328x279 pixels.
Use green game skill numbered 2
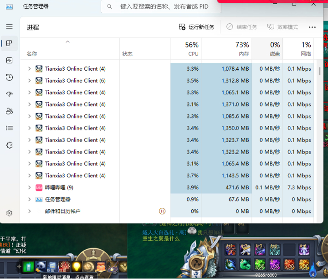245,264
